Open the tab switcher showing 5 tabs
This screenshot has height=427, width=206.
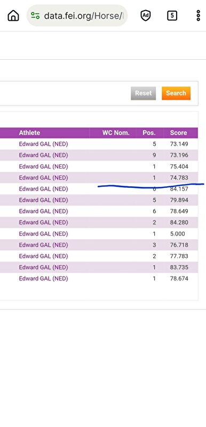point(172,15)
